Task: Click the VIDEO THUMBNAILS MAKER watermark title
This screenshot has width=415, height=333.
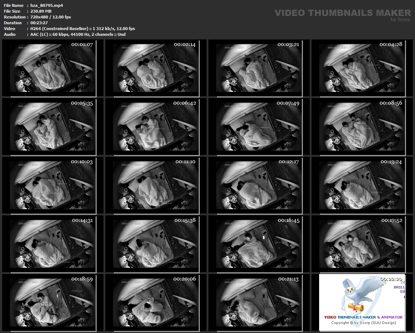Action: [343, 13]
